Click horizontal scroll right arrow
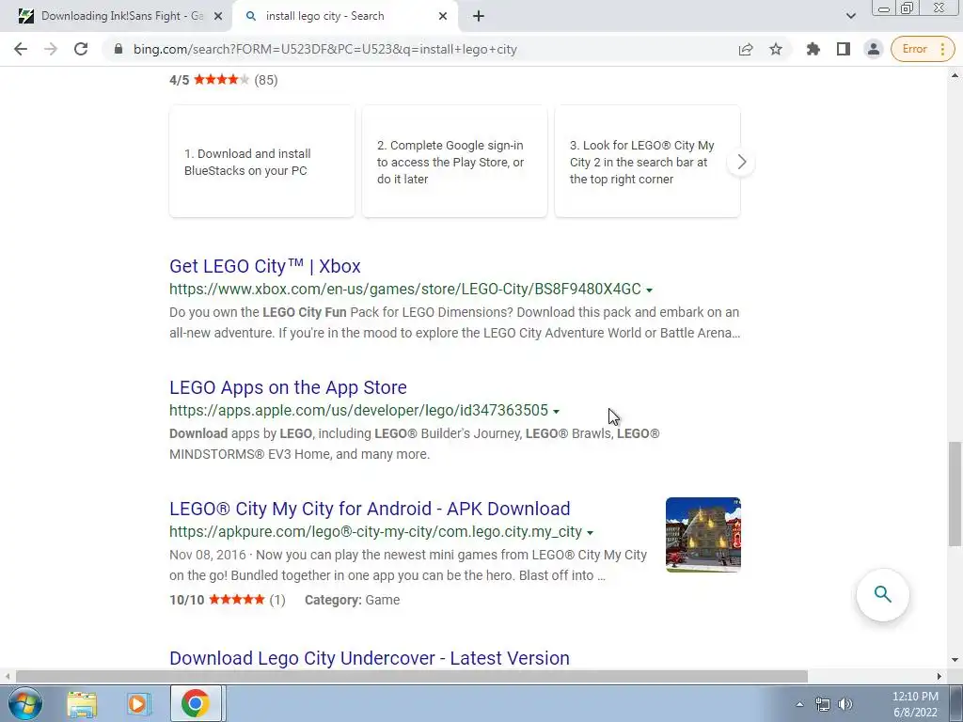The image size is (963, 722). (939, 676)
